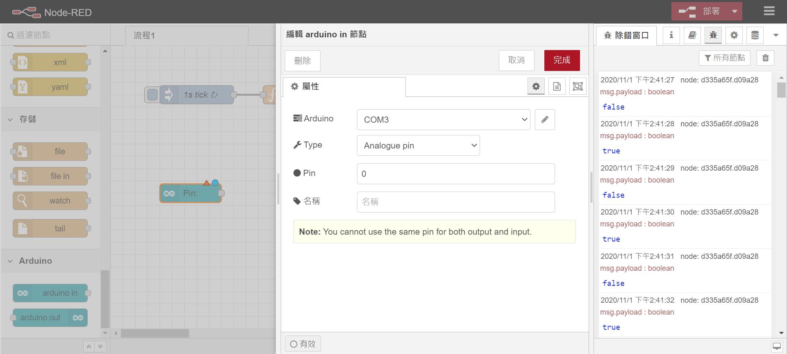787x354 pixels.
Task: Collapse the 存儲 palette category
Action: (50, 119)
